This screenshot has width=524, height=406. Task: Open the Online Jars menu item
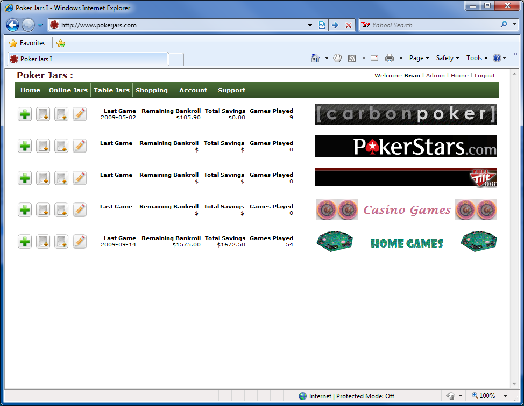(x=68, y=90)
